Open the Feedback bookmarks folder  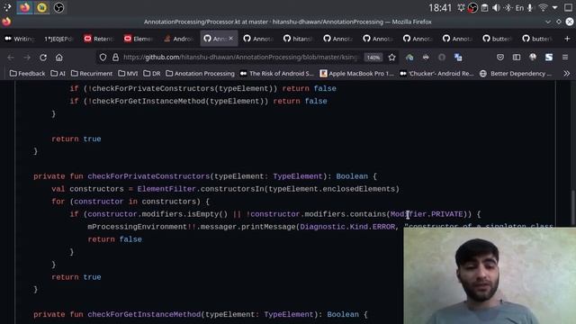[x=27, y=74]
